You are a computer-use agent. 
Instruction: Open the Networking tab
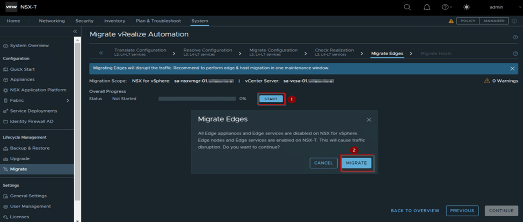pyautogui.click(x=52, y=21)
